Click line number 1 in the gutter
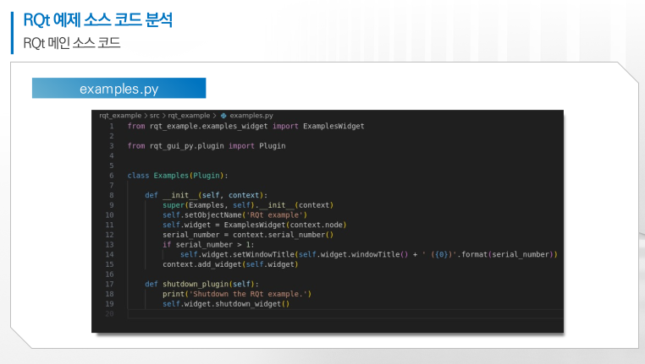Viewport: 645px width, 364px height. tap(112, 127)
